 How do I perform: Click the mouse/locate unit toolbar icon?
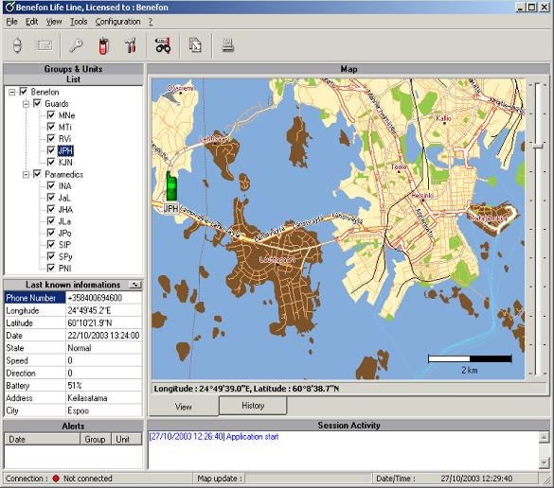[x=17, y=45]
